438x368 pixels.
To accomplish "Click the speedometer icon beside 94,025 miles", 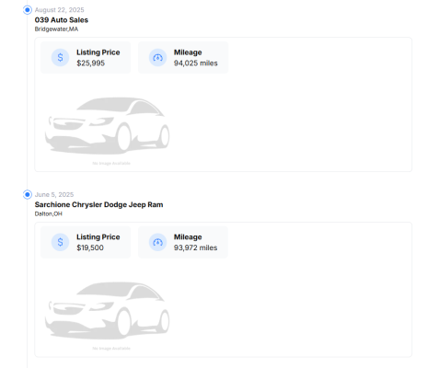I will point(157,57).
